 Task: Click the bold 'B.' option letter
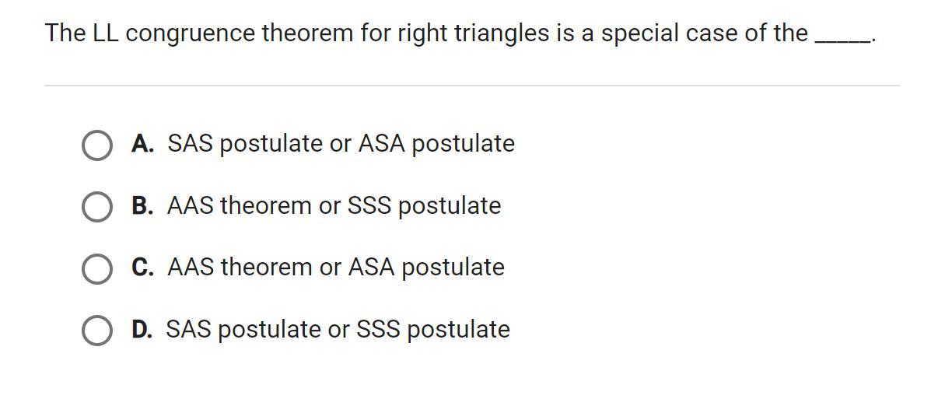tap(142, 206)
